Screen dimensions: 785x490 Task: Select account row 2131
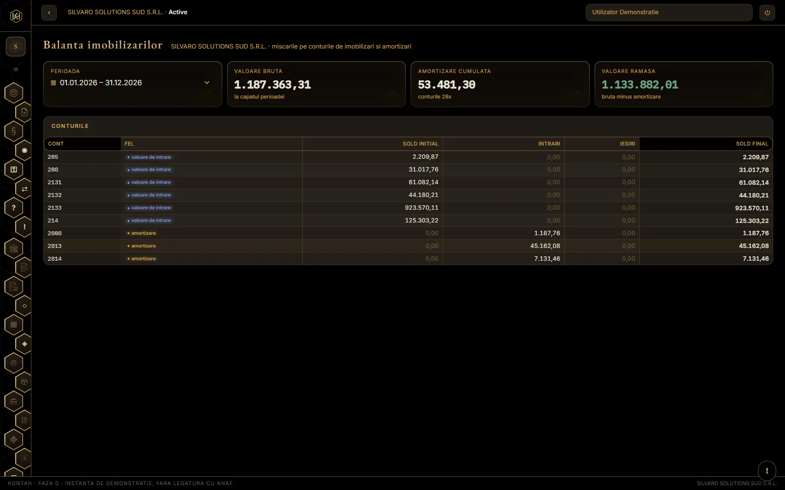coord(408,182)
